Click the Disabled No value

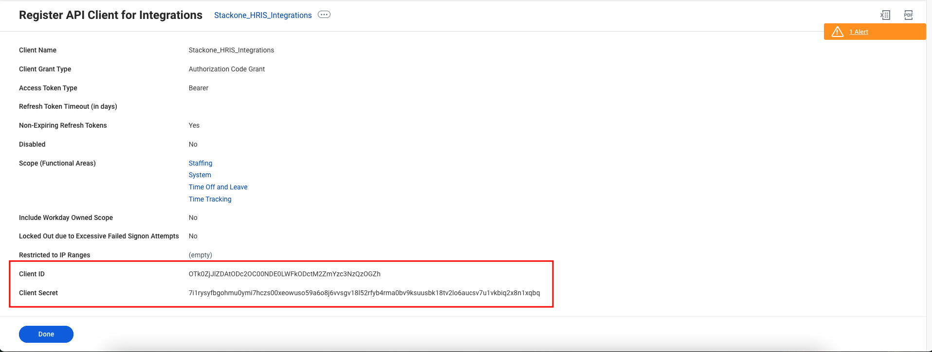(x=193, y=144)
